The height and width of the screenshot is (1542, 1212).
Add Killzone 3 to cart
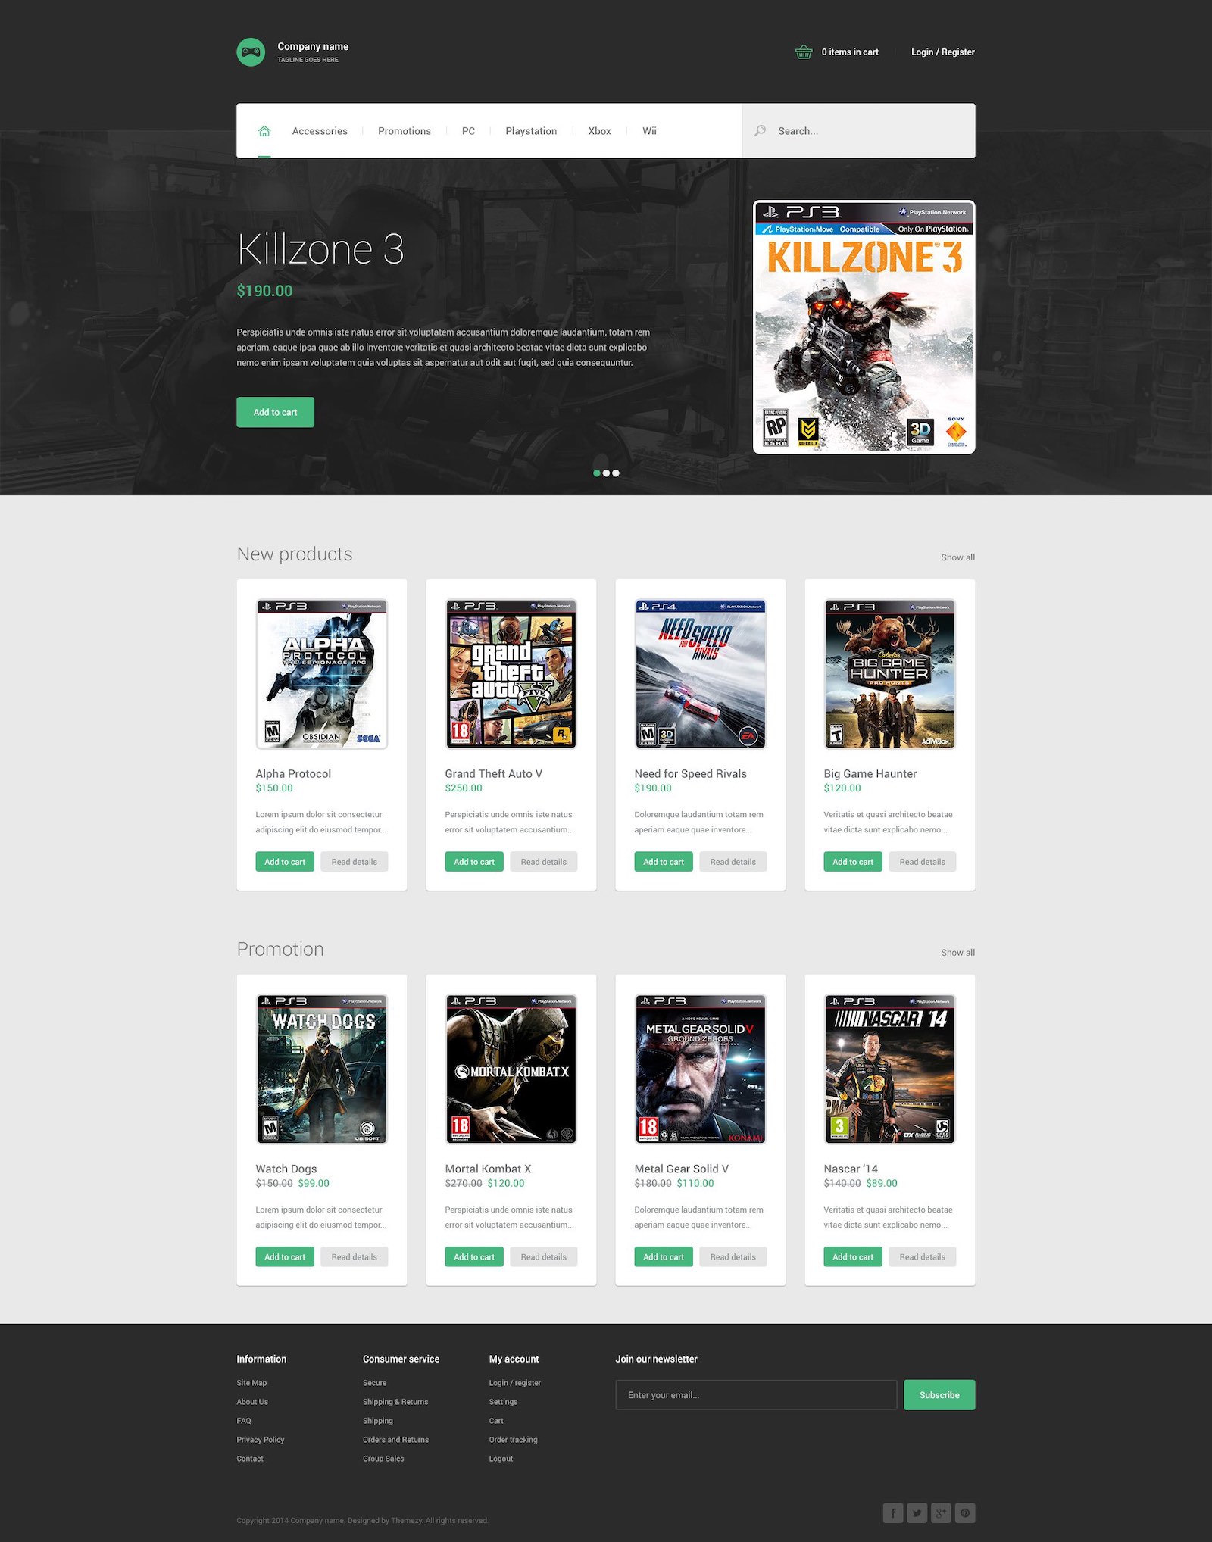click(275, 412)
